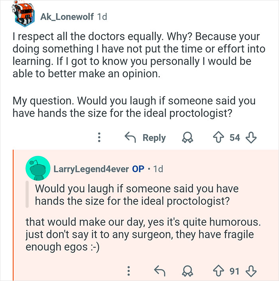Click the 91 vote score
Viewport: 279px width, 281px height.
[x=234, y=271]
